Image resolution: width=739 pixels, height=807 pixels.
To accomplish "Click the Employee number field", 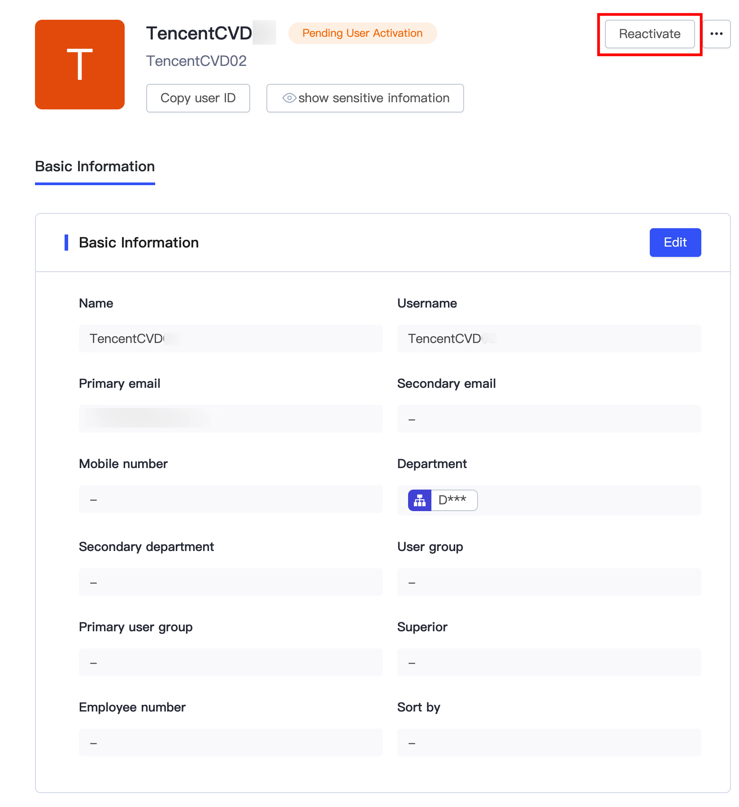I will 230,742.
